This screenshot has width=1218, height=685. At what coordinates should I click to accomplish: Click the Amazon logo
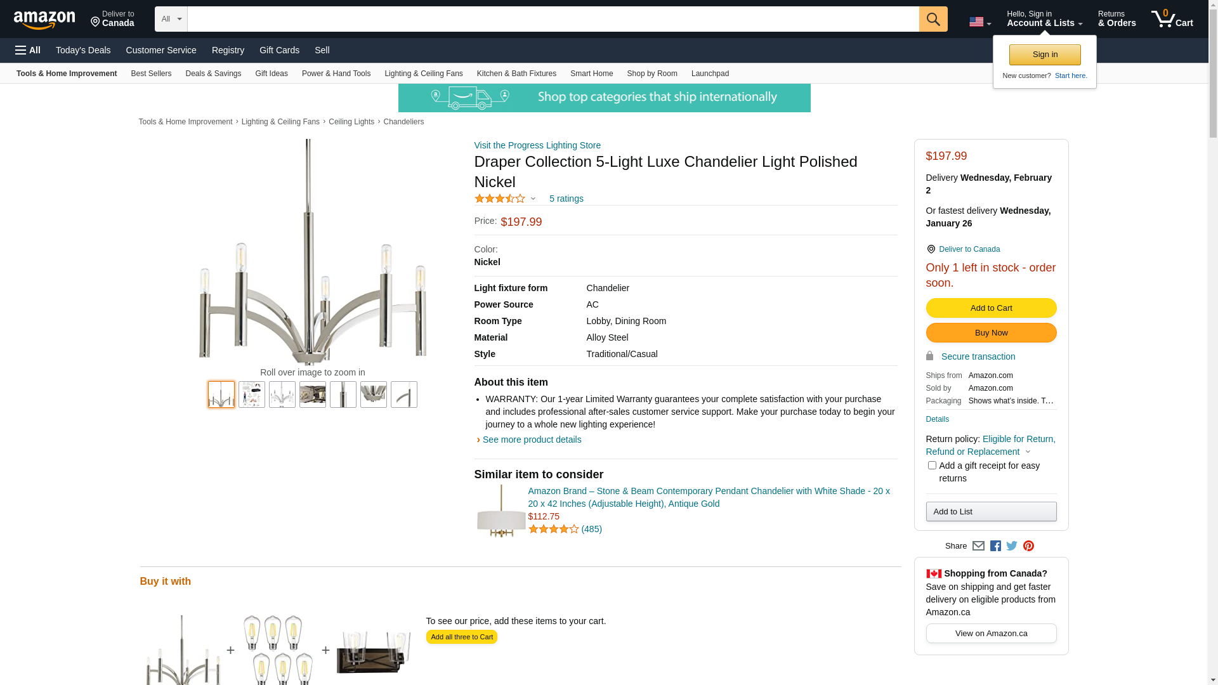[x=44, y=20]
